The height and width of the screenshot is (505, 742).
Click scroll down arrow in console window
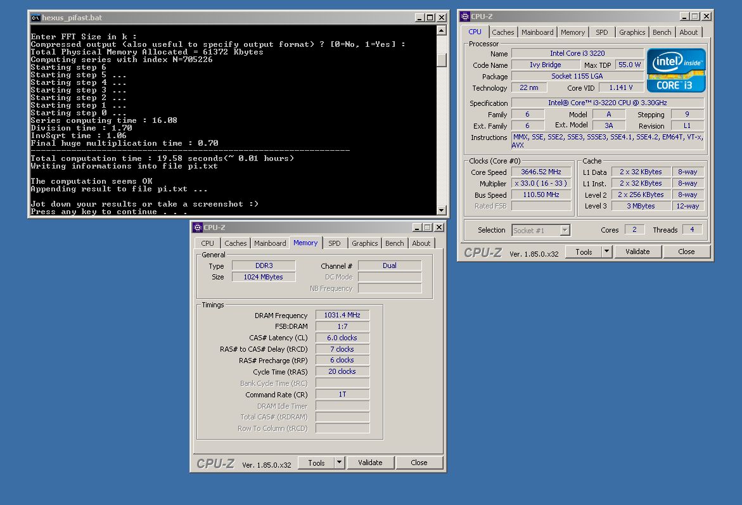[x=442, y=210]
